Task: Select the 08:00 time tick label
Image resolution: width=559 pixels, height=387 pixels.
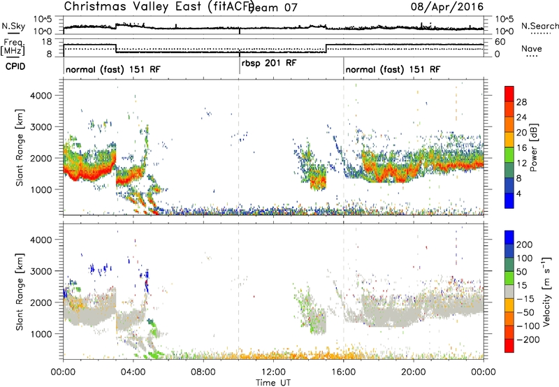Action: pyautogui.click(x=203, y=372)
